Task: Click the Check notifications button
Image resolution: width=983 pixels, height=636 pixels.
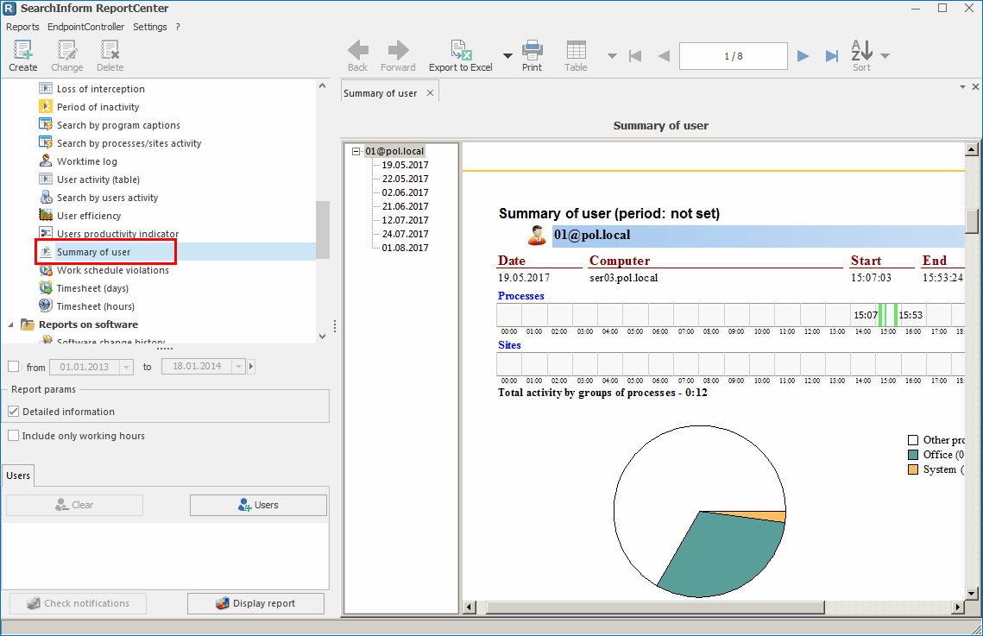Action: (x=78, y=603)
